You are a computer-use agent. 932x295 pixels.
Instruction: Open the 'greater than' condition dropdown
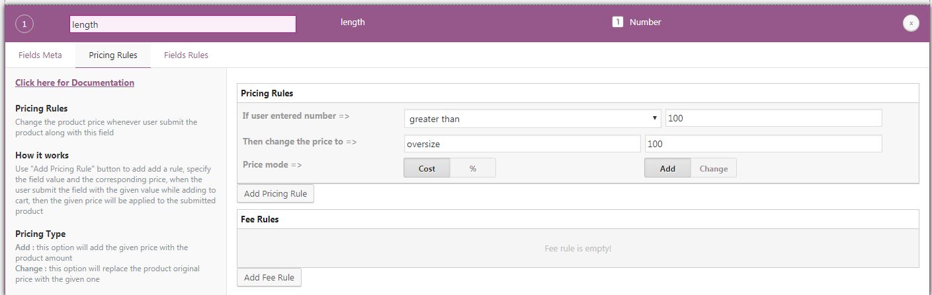point(532,119)
